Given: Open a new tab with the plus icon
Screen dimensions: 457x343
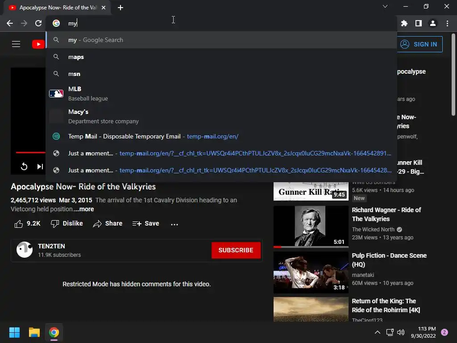Looking at the screenshot, I should pyautogui.click(x=120, y=8).
